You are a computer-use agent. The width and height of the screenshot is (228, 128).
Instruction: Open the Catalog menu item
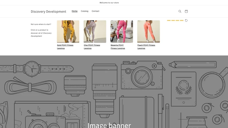point(84,11)
